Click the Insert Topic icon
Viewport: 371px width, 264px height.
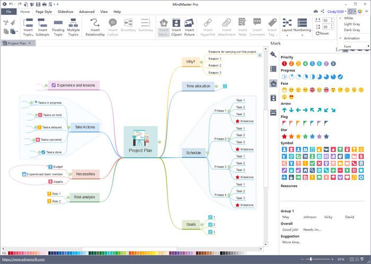(x=28, y=23)
